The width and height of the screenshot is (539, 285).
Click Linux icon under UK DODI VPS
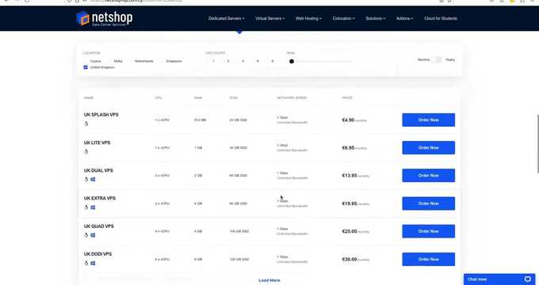pos(86,263)
